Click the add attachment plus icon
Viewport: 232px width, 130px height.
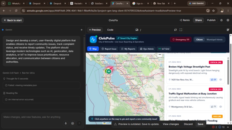[x=73, y=123]
